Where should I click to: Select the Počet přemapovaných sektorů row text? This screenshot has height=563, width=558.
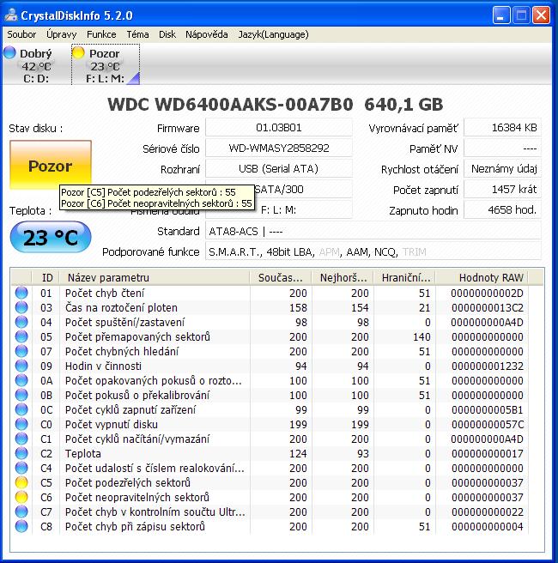(x=137, y=336)
